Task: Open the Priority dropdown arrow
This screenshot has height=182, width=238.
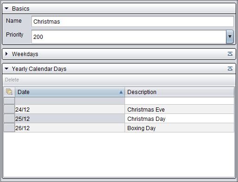Action: tap(230, 37)
